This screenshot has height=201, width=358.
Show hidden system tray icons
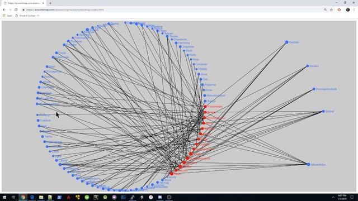333,197
